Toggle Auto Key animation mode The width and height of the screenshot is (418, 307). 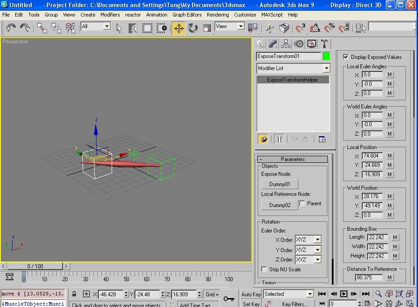(x=251, y=294)
